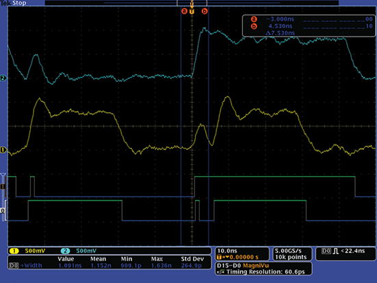
Task: Select the digital channel 0 label
Action: 3,211
